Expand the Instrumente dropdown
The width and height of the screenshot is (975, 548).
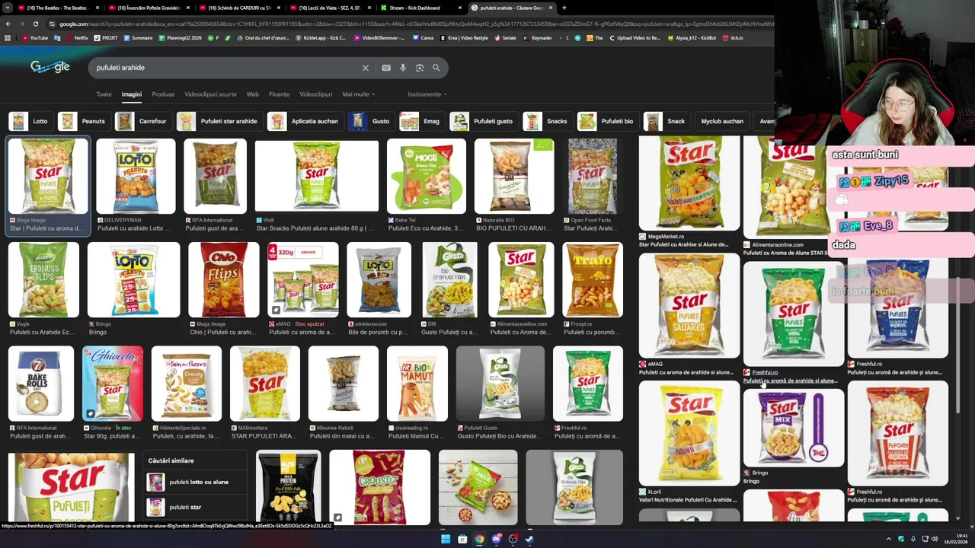pos(427,94)
